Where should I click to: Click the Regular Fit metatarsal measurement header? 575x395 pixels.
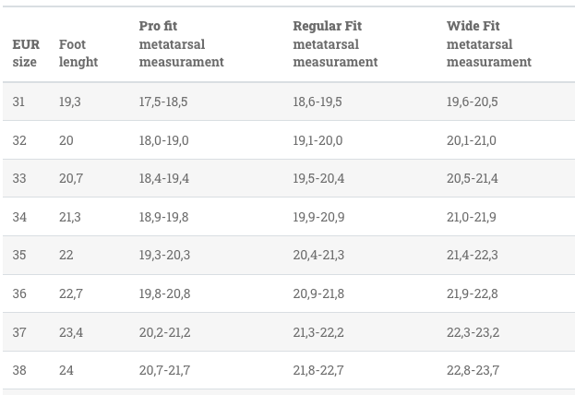[x=335, y=44]
